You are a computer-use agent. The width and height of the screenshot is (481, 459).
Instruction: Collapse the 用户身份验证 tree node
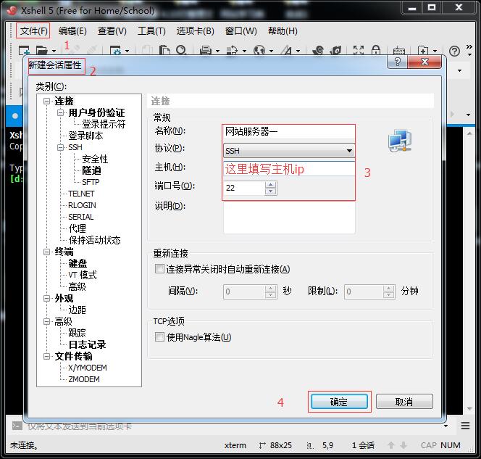[60, 112]
